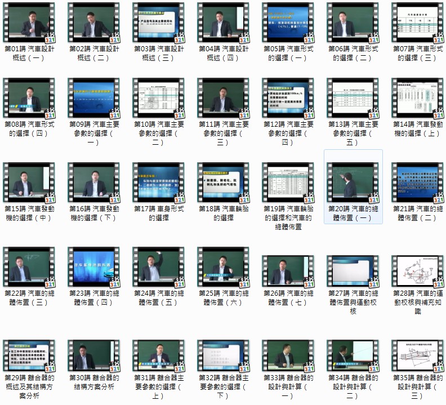This screenshot has height=405, width=446.
Task: Click the 第18講 汽車輪胎的選擇 video icon
Action: (224, 183)
